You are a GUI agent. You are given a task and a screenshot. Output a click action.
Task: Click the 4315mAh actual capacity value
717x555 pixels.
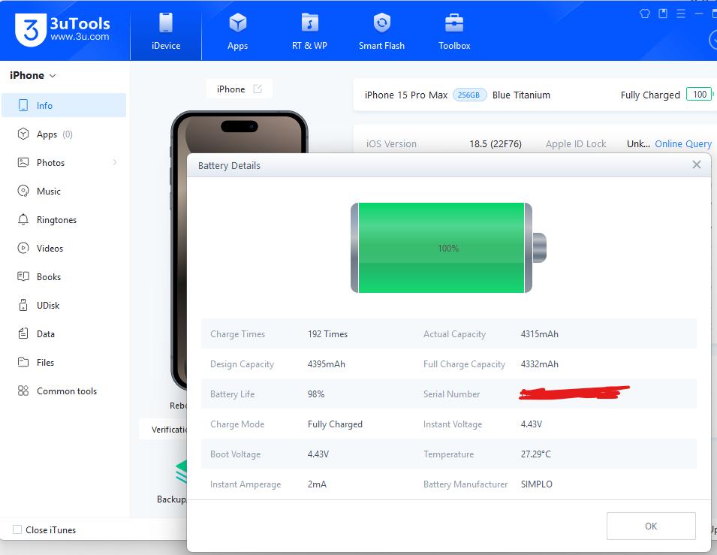click(x=540, y=334)
